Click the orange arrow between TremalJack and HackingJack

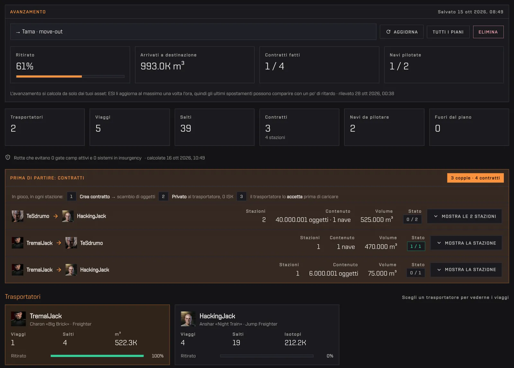[59, 270]
